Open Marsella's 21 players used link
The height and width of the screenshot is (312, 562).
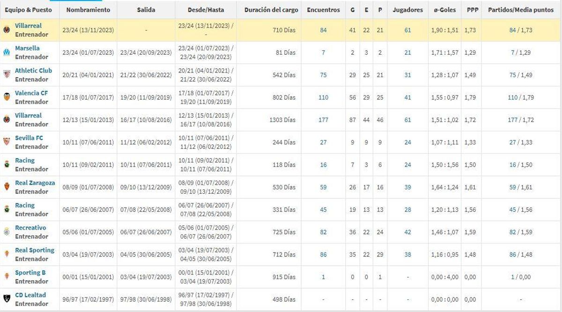pos(407,53)
